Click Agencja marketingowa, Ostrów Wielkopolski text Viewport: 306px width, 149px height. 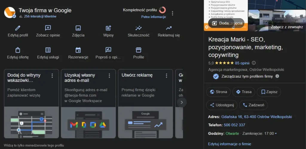point(246,70)
